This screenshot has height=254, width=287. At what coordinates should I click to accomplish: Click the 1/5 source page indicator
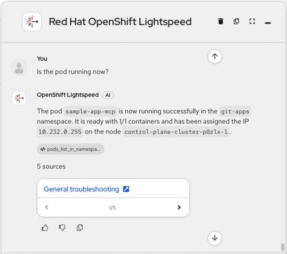click(x=112, y=208)
